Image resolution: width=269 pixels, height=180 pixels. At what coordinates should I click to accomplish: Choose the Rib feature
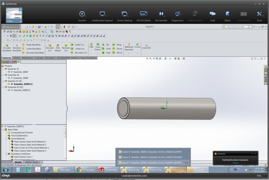pyautogui.click(x=106, y=45)
